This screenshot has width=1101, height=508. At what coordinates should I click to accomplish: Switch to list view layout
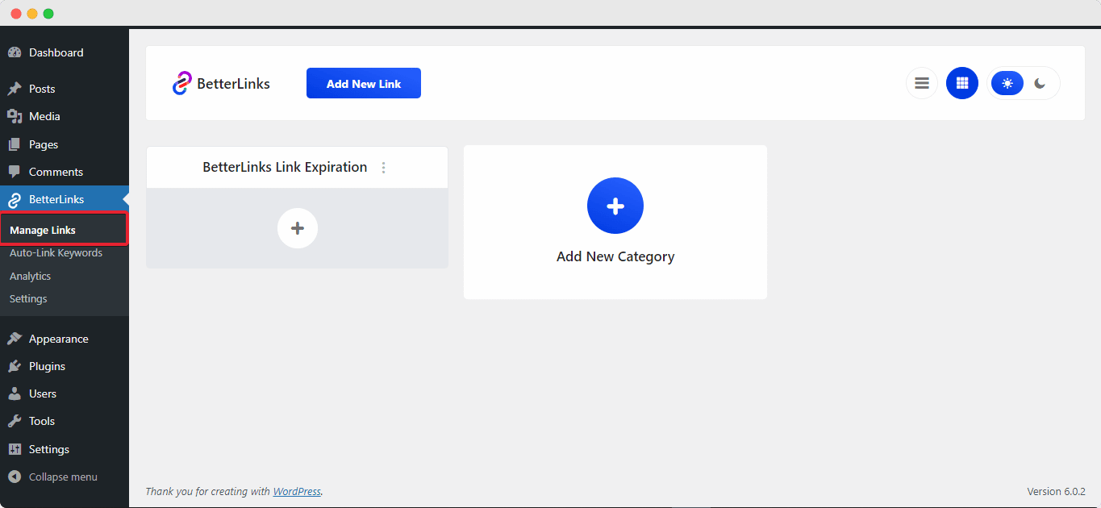point(921,82)
